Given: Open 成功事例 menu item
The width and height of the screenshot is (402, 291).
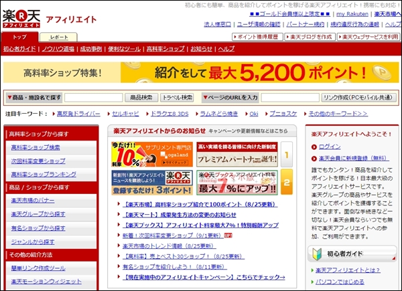Looking at the screenshot, I should pyautogui.click(x=91, y=49).
